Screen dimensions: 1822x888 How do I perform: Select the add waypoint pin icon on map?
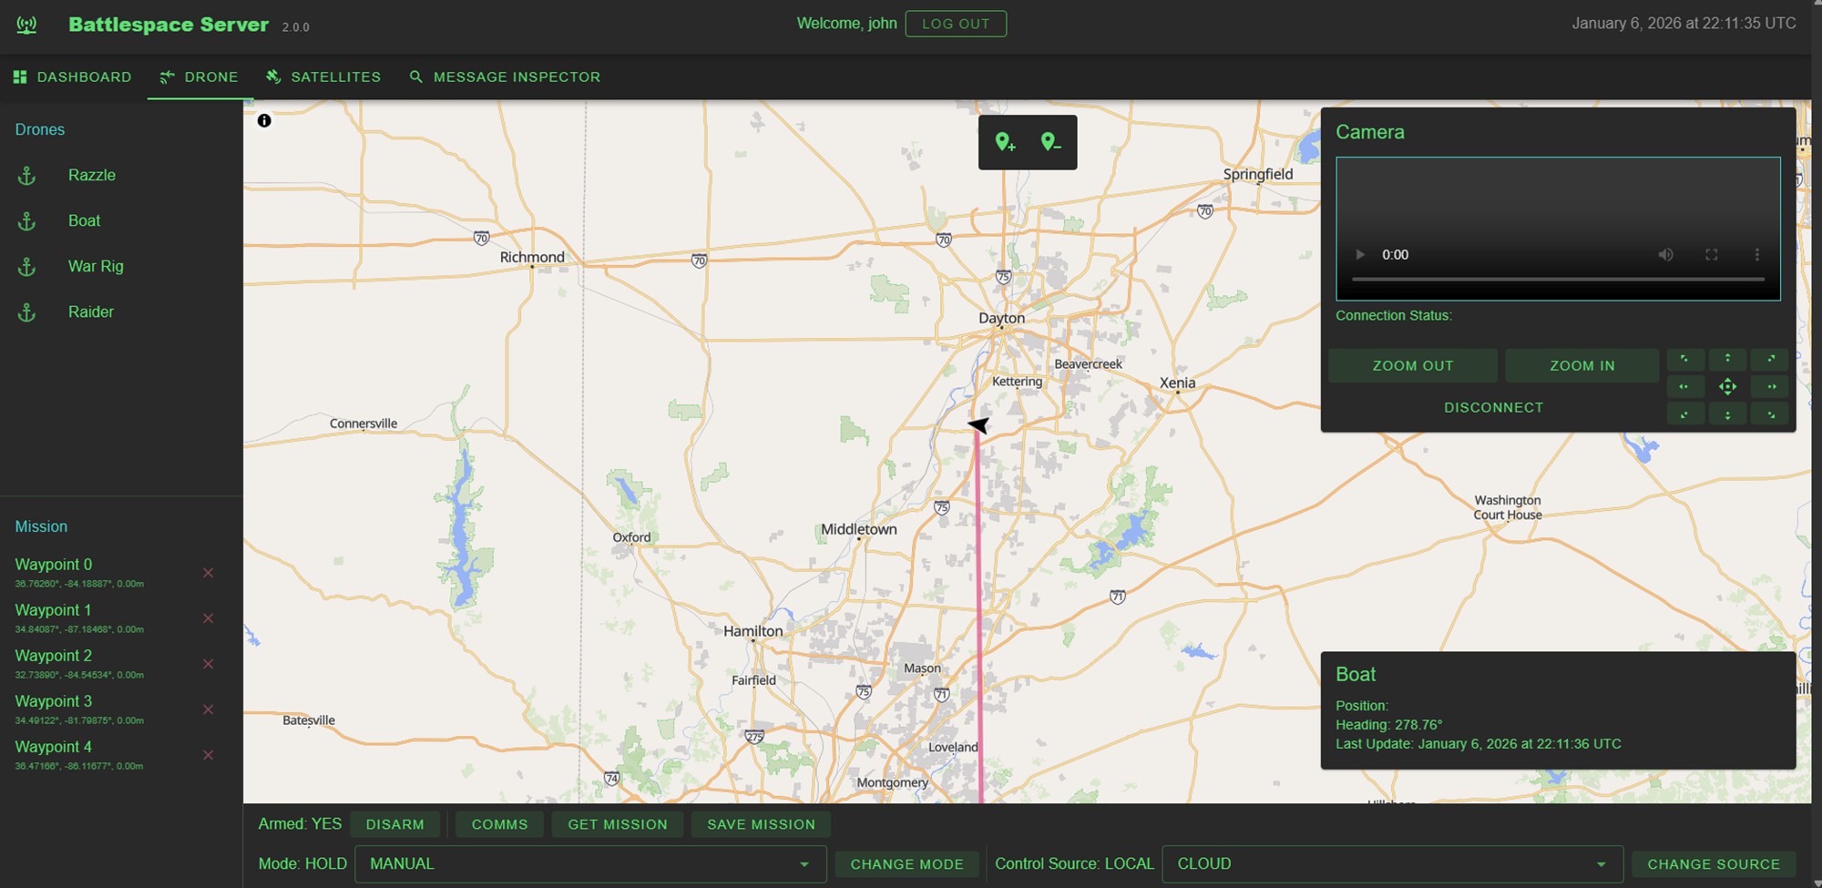pyautogui.click(x=1005, y=142)
